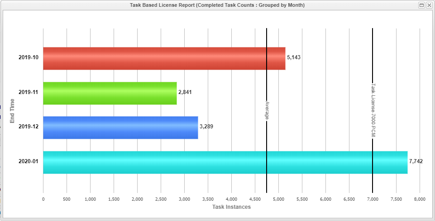
Task: Click the 5,143 value label
Action: (x=294, y=57)
